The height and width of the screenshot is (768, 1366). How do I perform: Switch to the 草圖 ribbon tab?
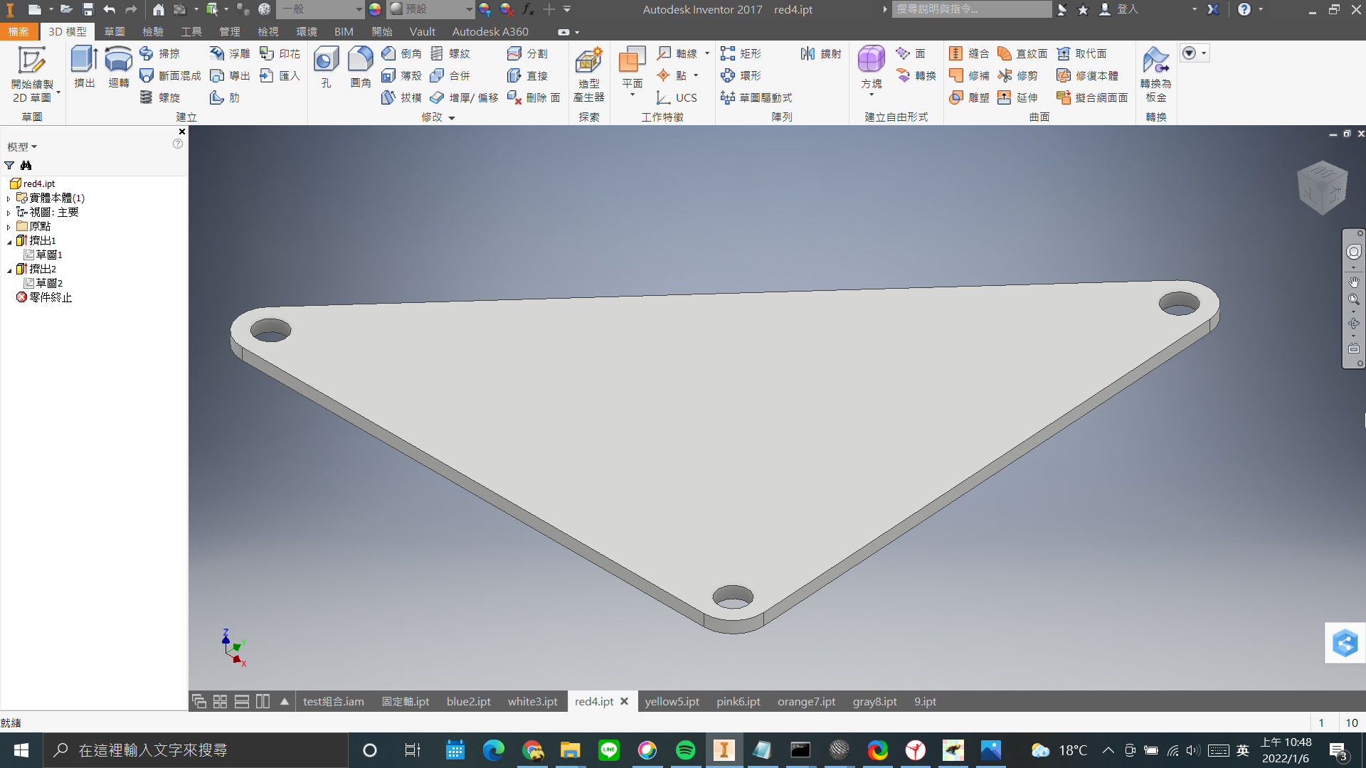pyautogui.click(x=114, y=31)
